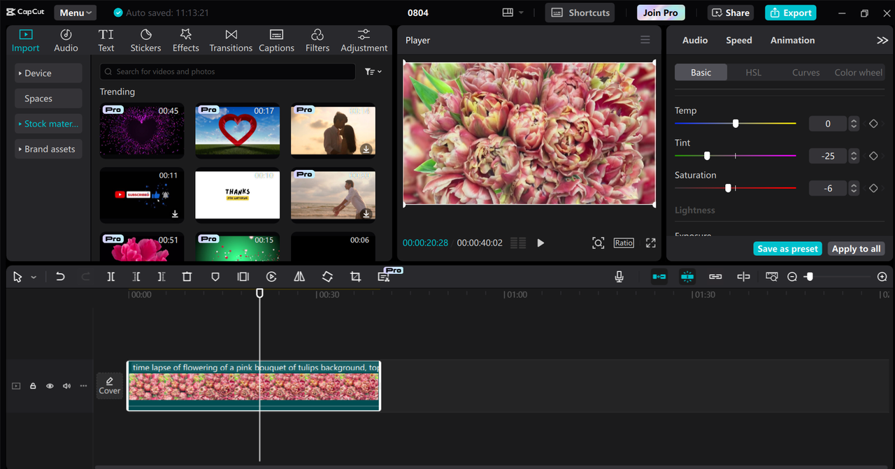Open the Animation inspector tab
The width and height of the screenshot is (895, 469).
point(792,40)
